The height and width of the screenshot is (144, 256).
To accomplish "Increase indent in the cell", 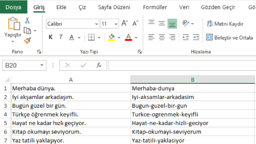I will [x=196, y=37].
